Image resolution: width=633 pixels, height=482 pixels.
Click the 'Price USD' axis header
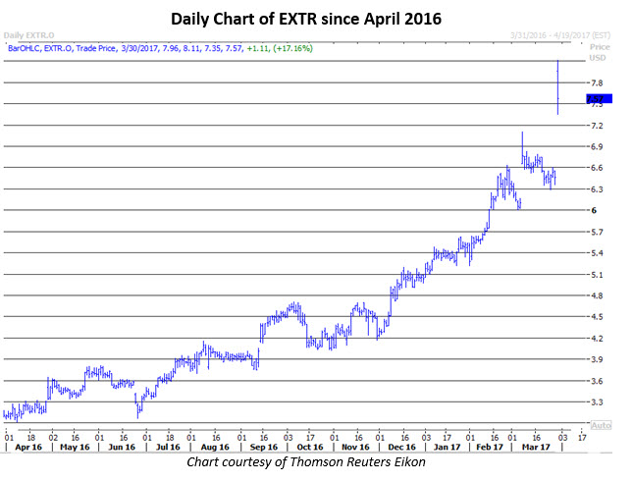point(599,52)
